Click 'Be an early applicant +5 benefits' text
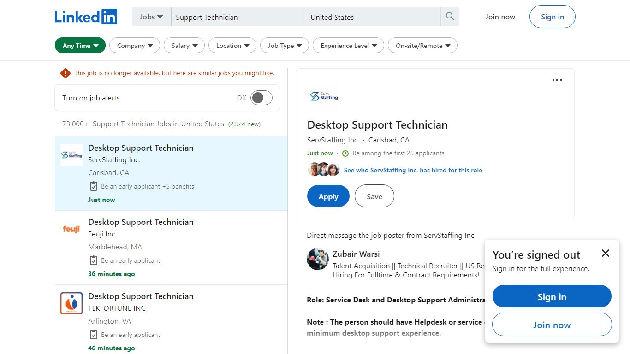Screen dimensions: 630x354 click(x=148, y=187)
